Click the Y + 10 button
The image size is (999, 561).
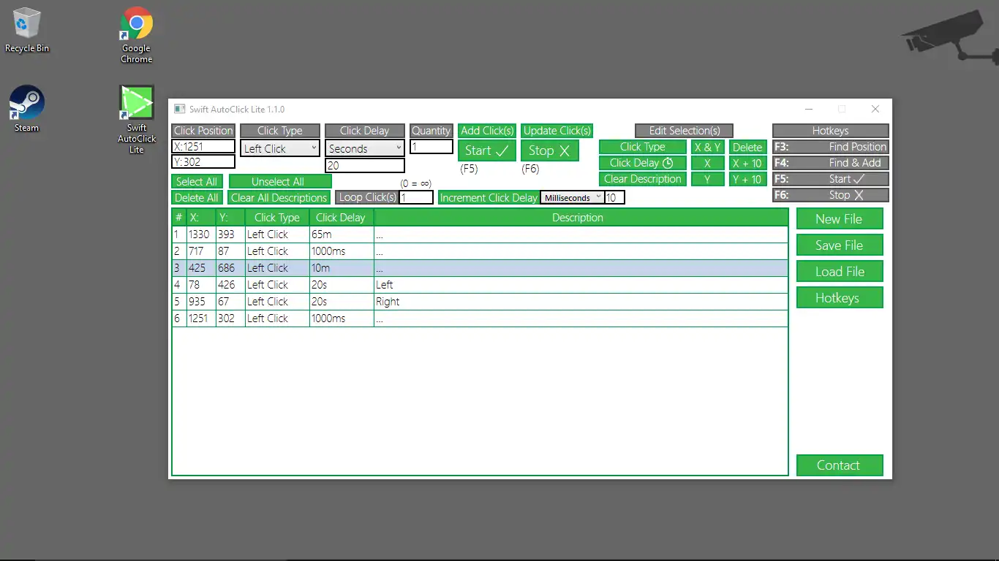pos(747,179)
